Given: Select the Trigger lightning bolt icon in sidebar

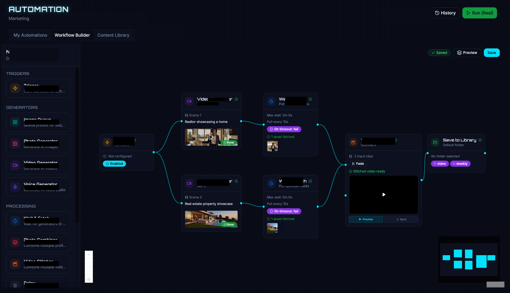Looking at the screenshot, I should [15, 88].
